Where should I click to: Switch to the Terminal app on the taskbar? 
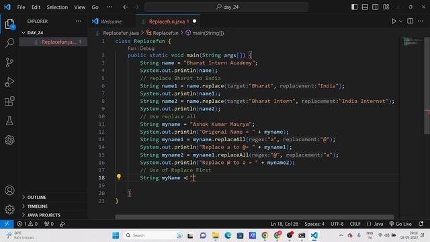tap(302, 235)
